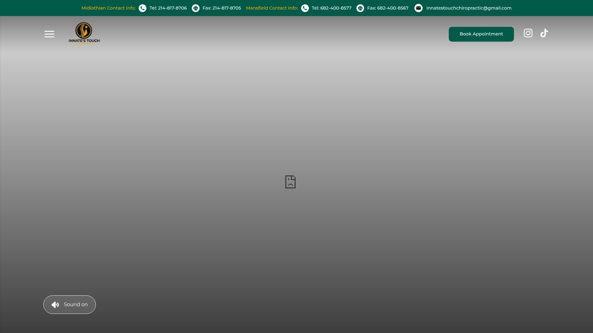Image resolution: width=593 pixels, height=333 pixels.
Task: Open the Instagram profile icon
Action: click(x=528, y=33)
